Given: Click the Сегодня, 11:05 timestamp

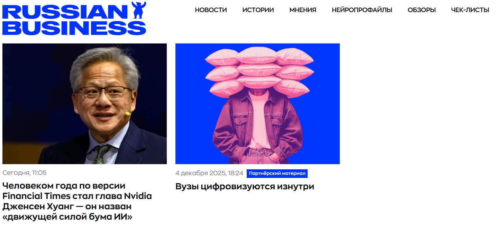Looking at the screenshot, I should click(24, 173).
